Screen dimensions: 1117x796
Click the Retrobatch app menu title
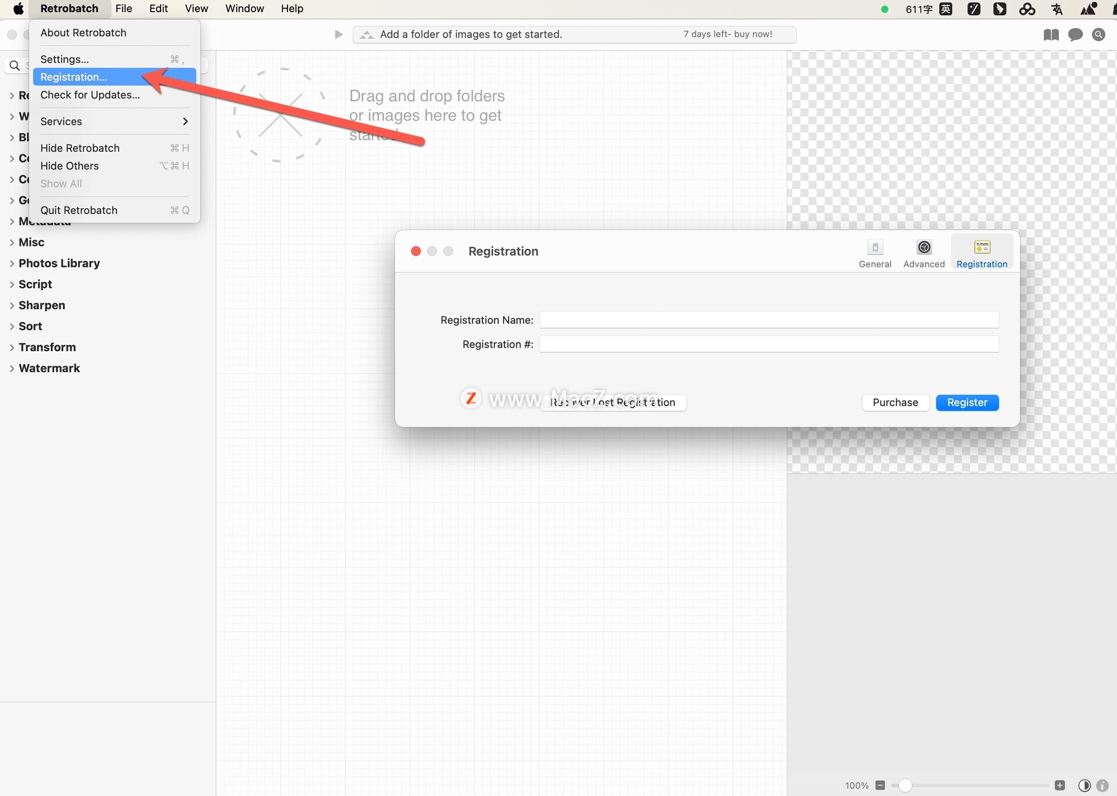(x=69, y=9)
